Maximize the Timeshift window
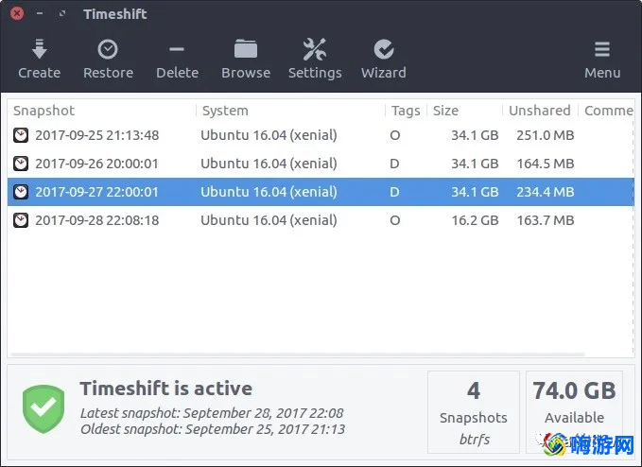This screenshot has height=467, width=642. coord(62,13)
